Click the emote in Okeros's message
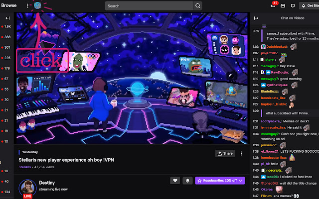319x199 pixels. (279, 190)
